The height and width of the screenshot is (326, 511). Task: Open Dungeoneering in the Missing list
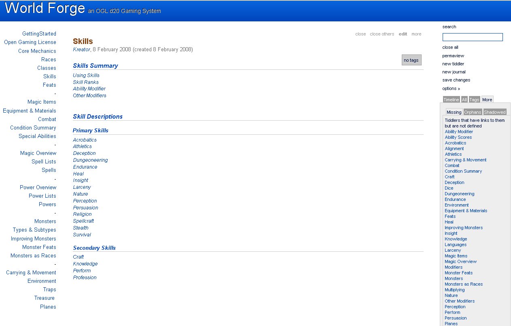[459, 194]
